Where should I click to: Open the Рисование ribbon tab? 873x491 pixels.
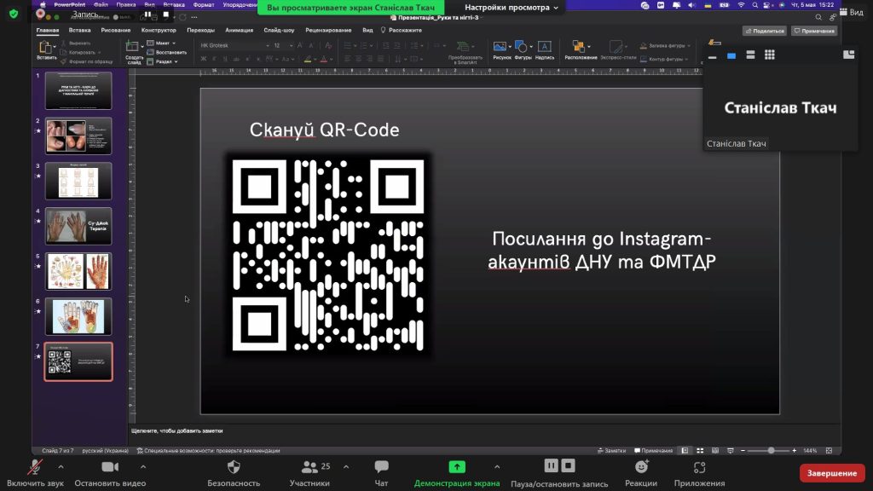(x=116, y=30)
